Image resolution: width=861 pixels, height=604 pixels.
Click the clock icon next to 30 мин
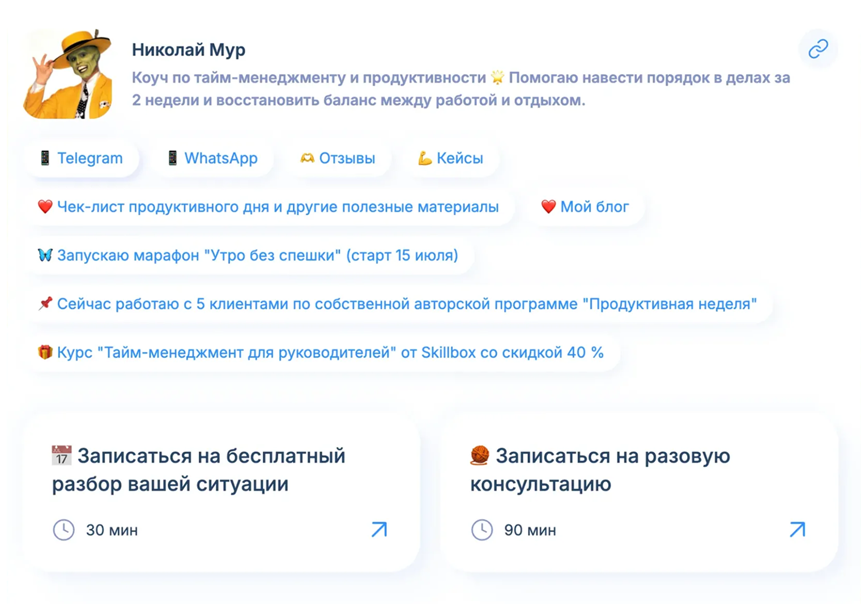coord(63,530)
